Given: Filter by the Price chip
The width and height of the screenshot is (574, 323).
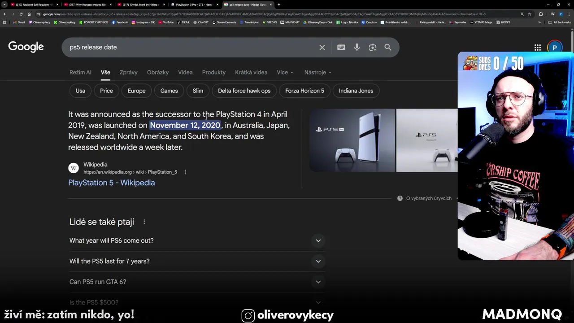Looking at the screenshot, I should pyautogui.click(x=106, y=91).
